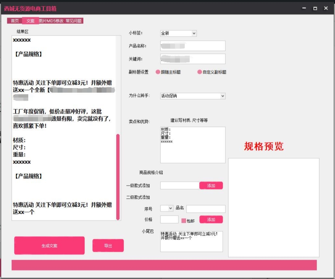The height and width of the screenshot is (279, 335).
Task: Minimize the 西城无货源电商工具箱 window
Action: point(304,8)
